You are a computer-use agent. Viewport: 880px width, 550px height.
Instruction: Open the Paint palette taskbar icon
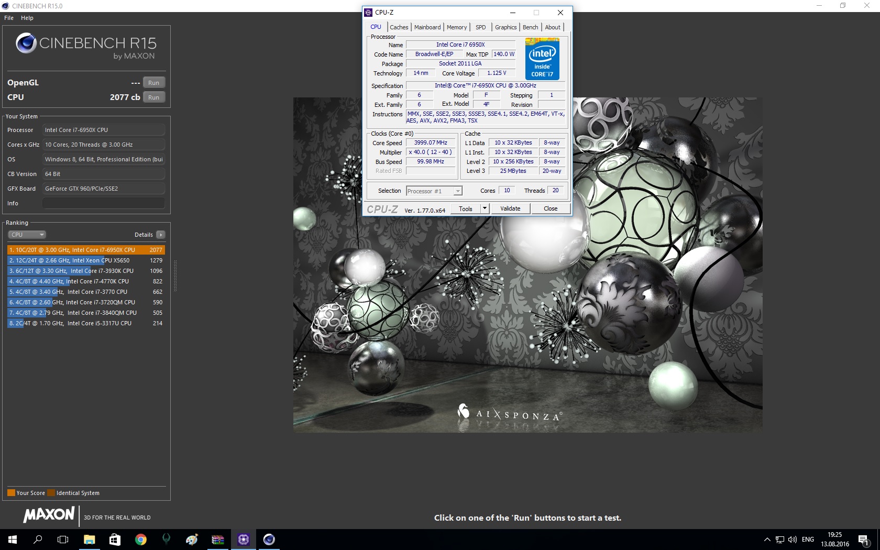192,539
